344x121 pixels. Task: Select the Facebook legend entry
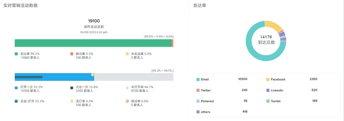(x=278, y=80)
